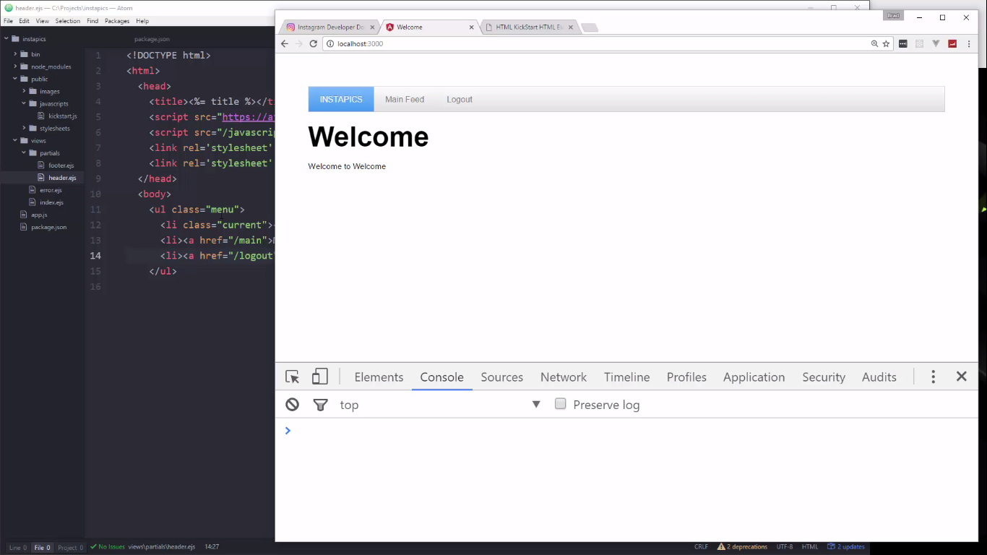Click the console prompt input line
Image resolution: width=987 pixels, height=555 pixels.
point(626,431)
